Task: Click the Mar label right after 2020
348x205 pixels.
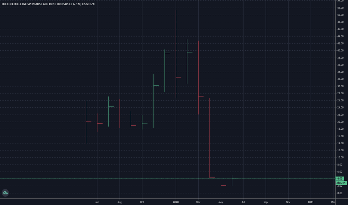Action: coord(198,202)
